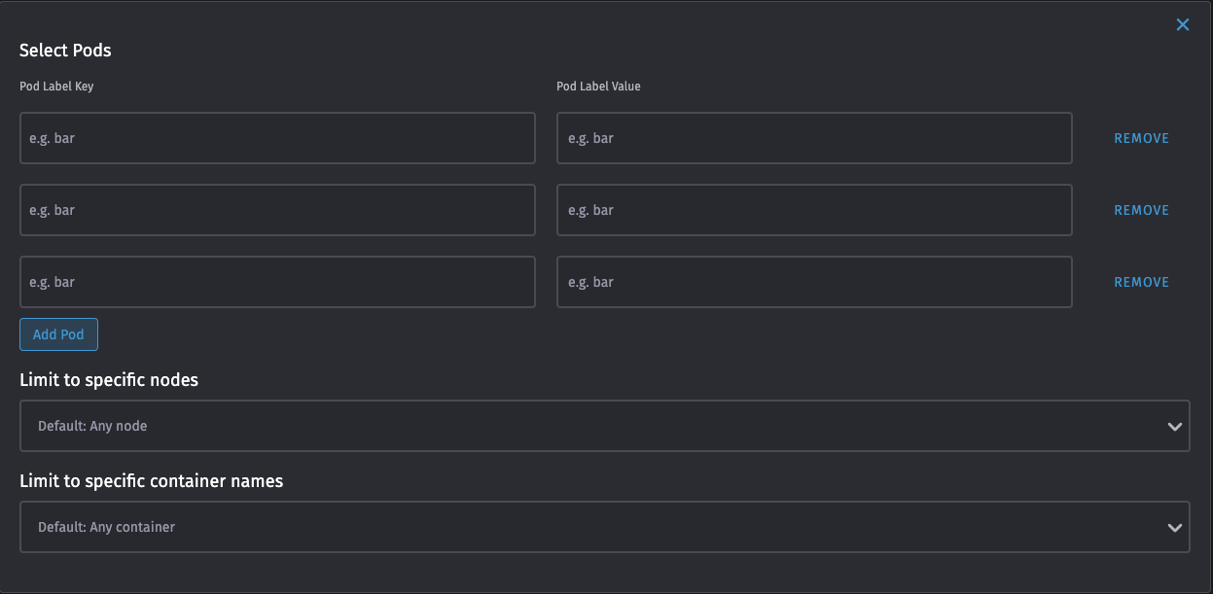
Task: Select the second Pod Label Key field
Action: [x=277, y=210]
